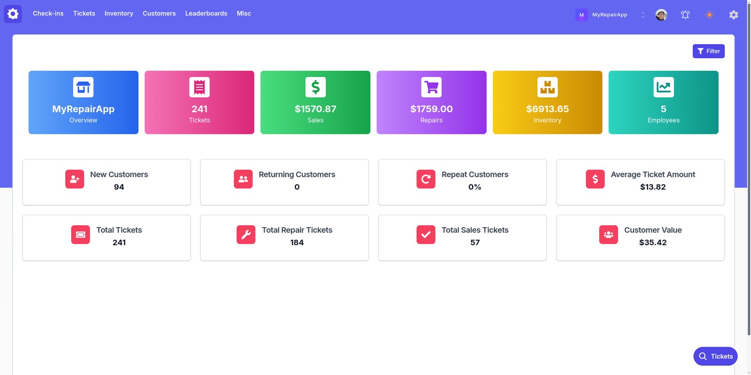Click the gear logo in top-left corner
751x375 pixels.
13,14
